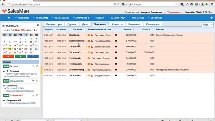Click cost value 250 000,00
Viewport: 215px width, 121px height.
131,75
